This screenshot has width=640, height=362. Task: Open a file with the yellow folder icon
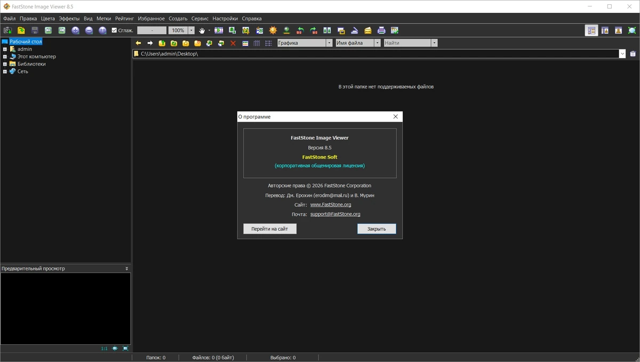[x=21, y=30]
